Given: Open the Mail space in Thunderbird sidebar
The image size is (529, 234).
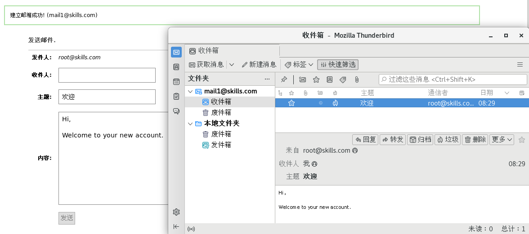Looking at the screenshot, I should pyautogui.click(x=176, y=52).
